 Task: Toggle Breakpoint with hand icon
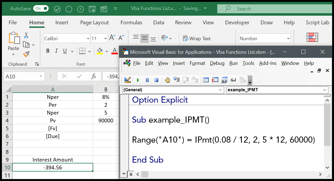click(x=168, y=80)
